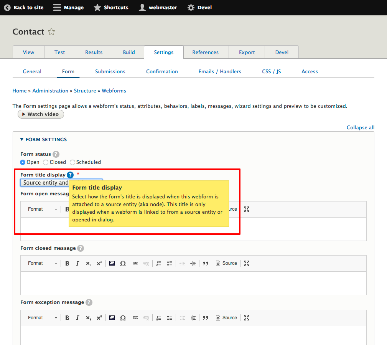The width and height of the screenshot is (387, 345).
Task: Insert an image in the Form closed message
Action: pyautogui.click(x=112, y=263)
